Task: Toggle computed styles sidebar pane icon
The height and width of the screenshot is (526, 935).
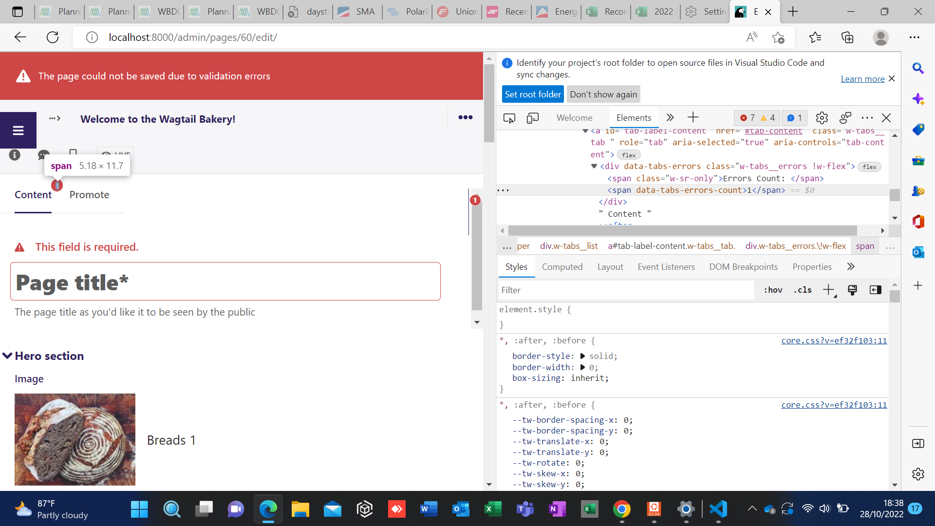Action: (875, 290)
